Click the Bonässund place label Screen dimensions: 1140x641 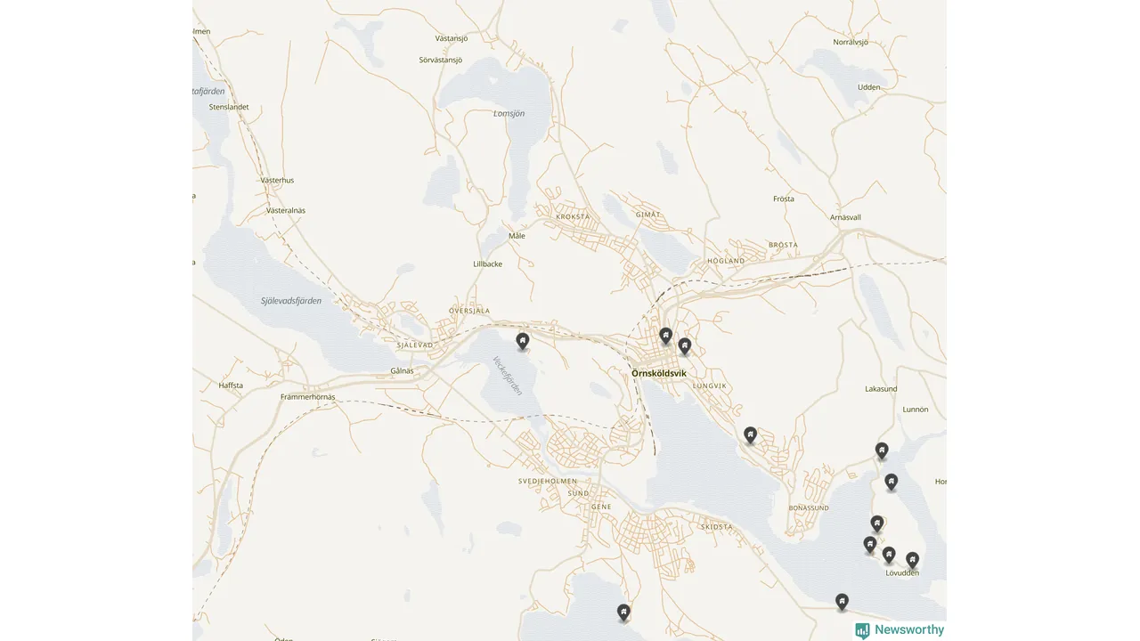tap(809, 508)
